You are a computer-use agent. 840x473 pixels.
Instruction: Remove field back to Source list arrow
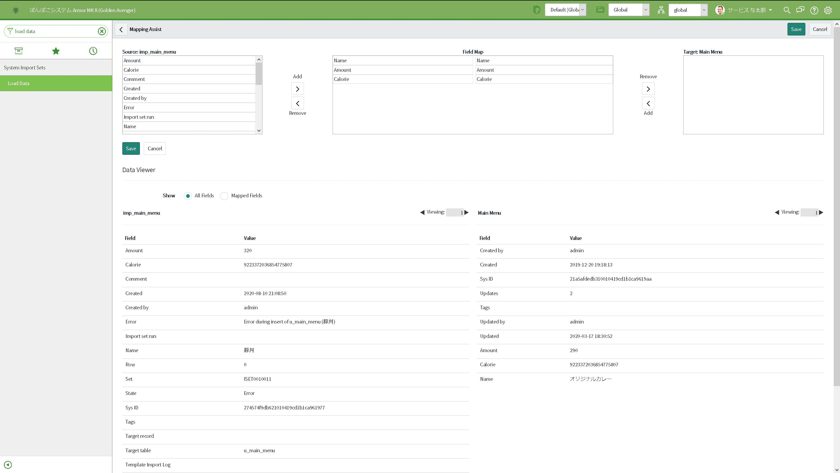point(297,103)
